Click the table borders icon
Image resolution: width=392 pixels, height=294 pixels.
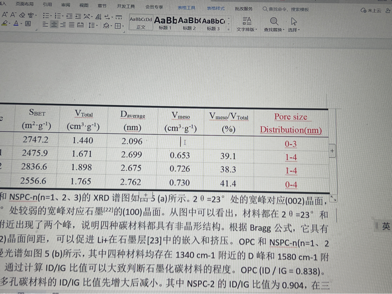coord(118,26)
